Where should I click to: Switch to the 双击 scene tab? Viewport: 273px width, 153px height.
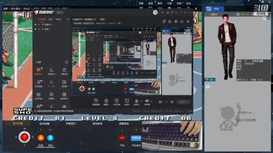click(x=51, y=19)
